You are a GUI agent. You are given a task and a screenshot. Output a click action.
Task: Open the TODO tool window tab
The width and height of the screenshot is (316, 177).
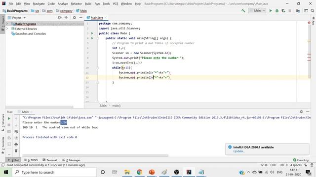[x=31, y=160]
